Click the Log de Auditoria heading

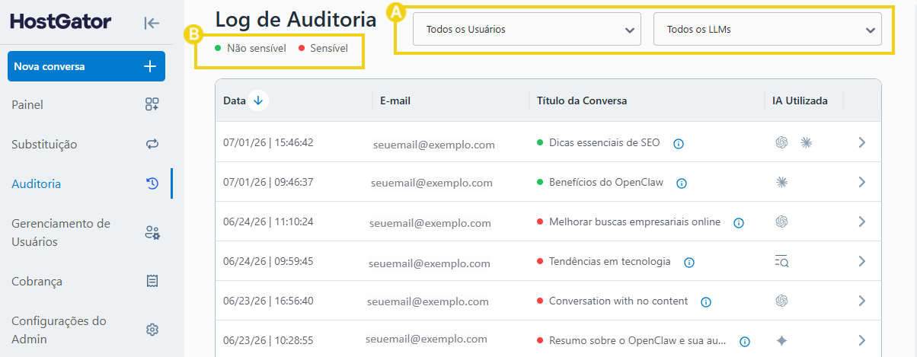pos(296,20)
